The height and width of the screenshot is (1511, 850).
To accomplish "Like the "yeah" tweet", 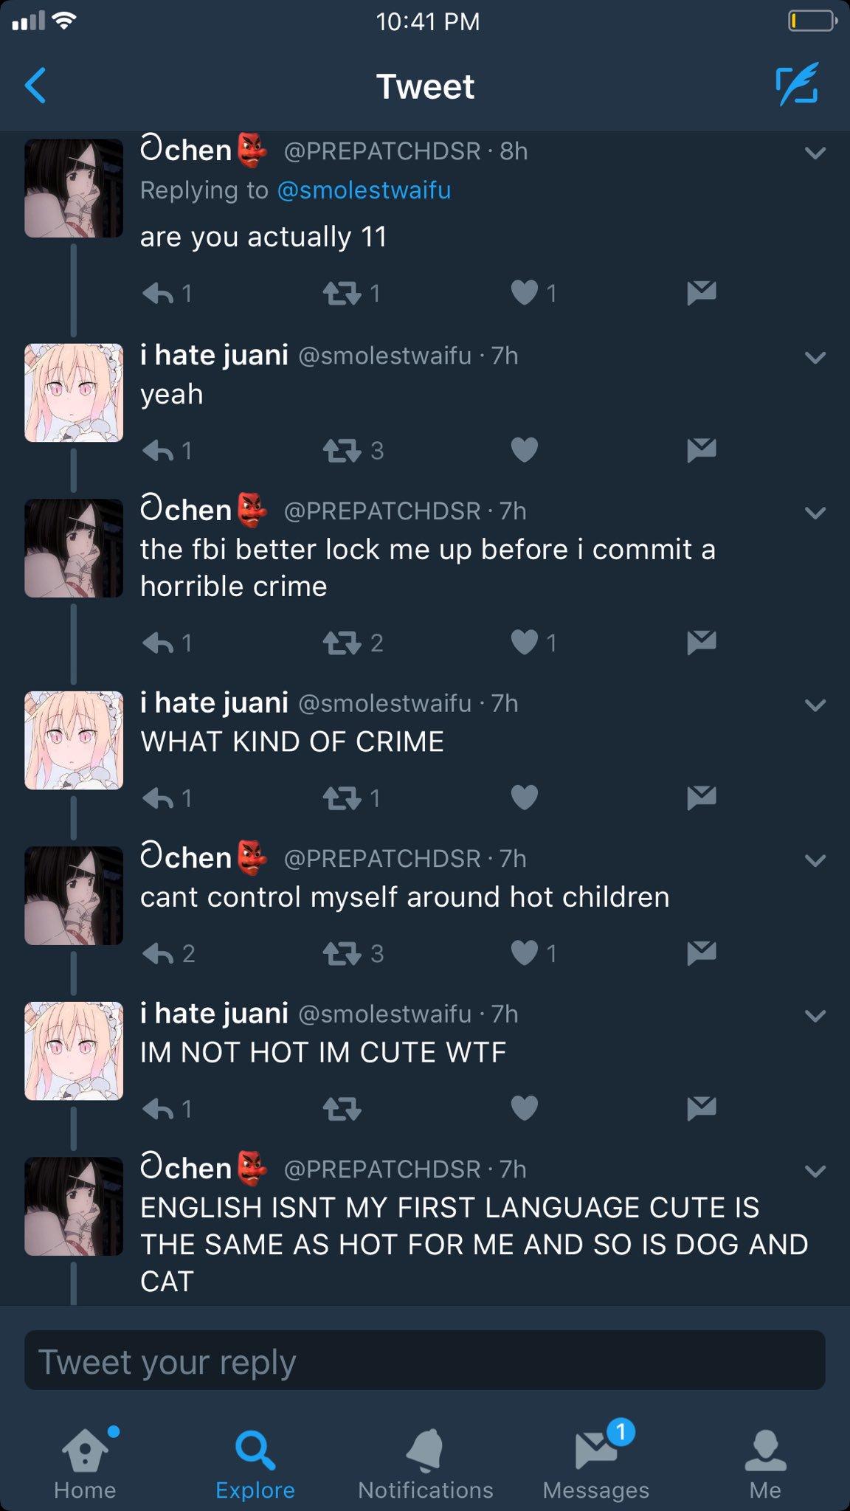I will click(x=525, y=449).
